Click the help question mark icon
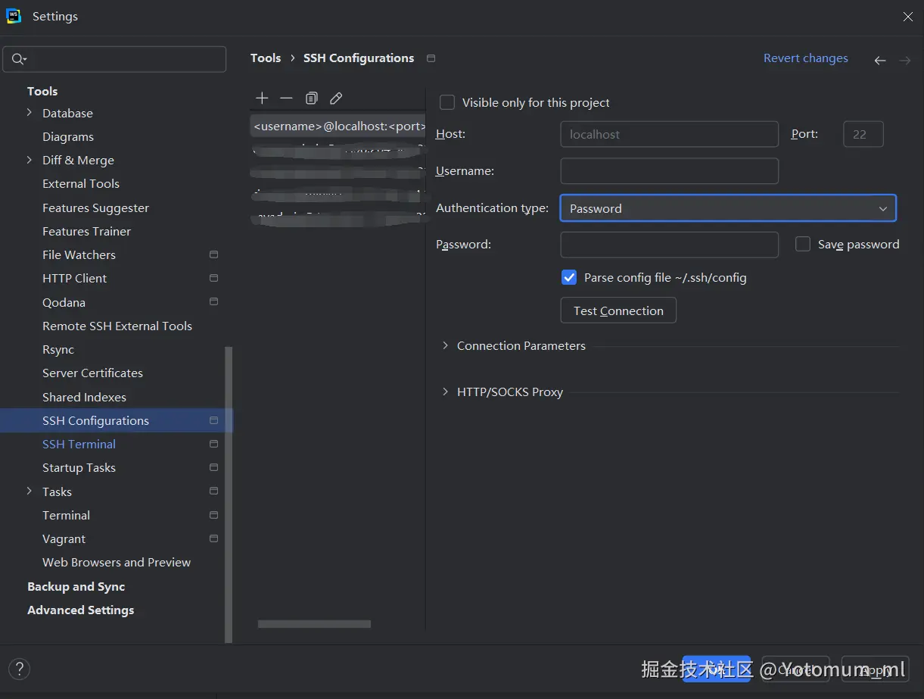Image resolution: width=924 pixels, height=699 pixels. [19, 669]
